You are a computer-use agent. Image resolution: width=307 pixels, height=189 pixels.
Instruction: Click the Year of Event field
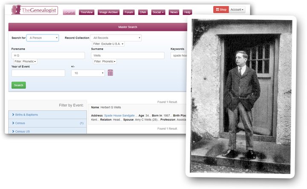(x=38, y=73)
